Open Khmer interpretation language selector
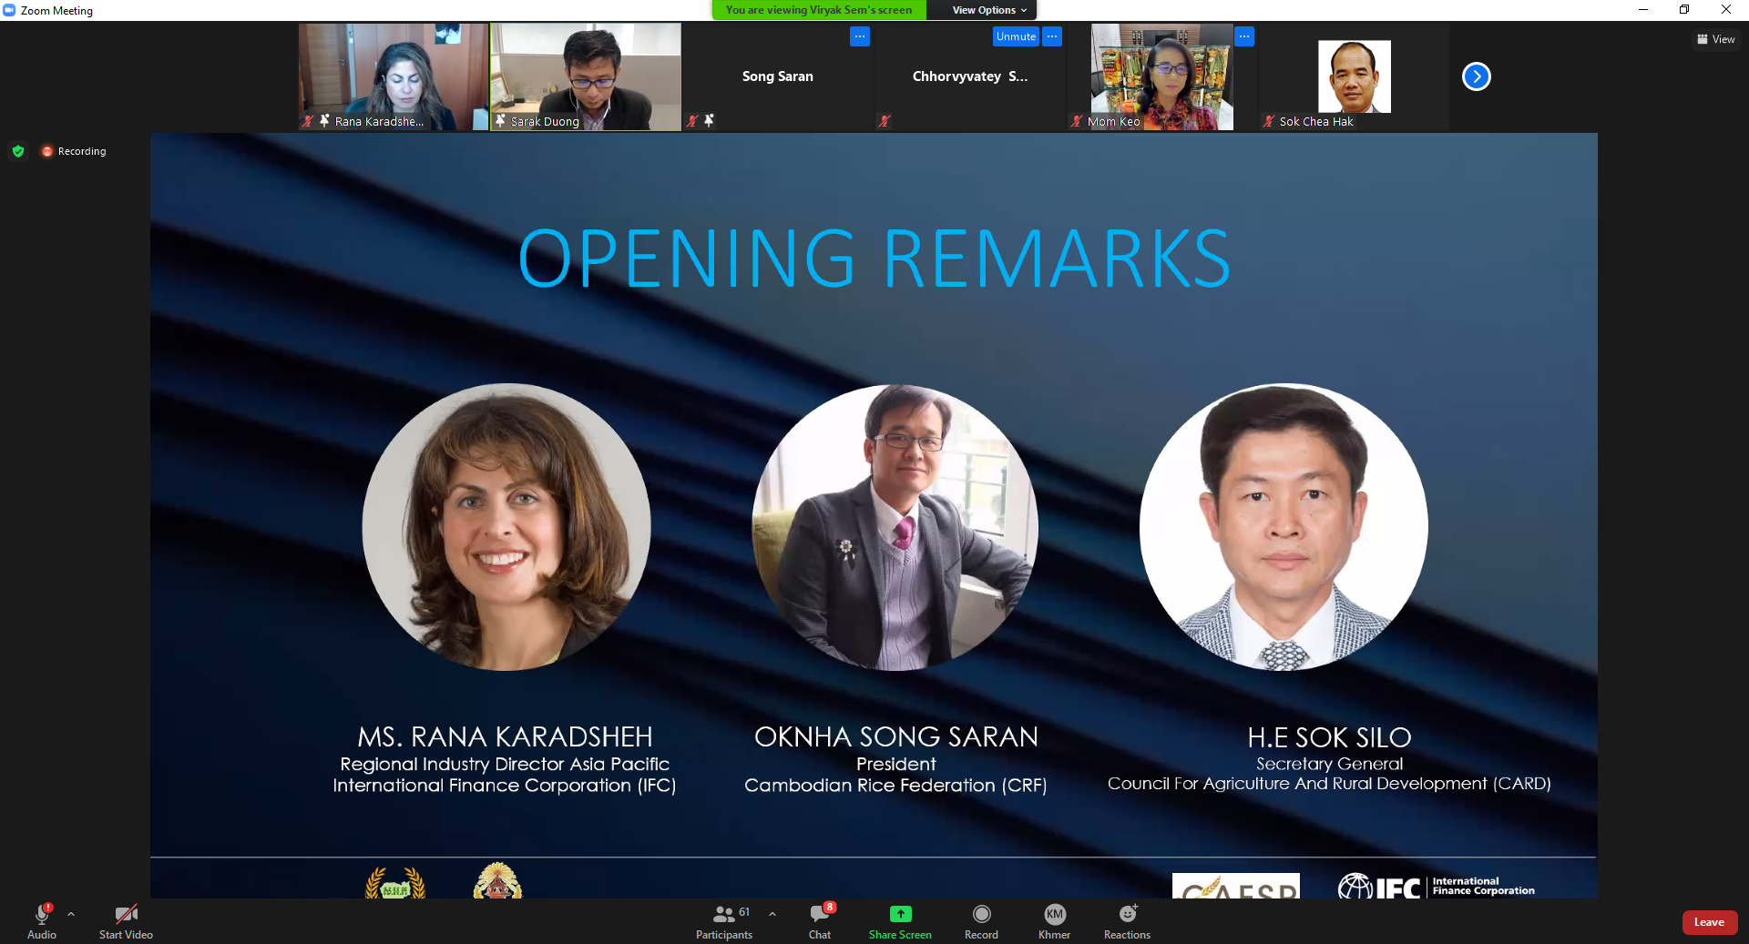Image resolution: width=1749 pixels, height=944 pixels. pyautogui.click(x=1054, y=920)
